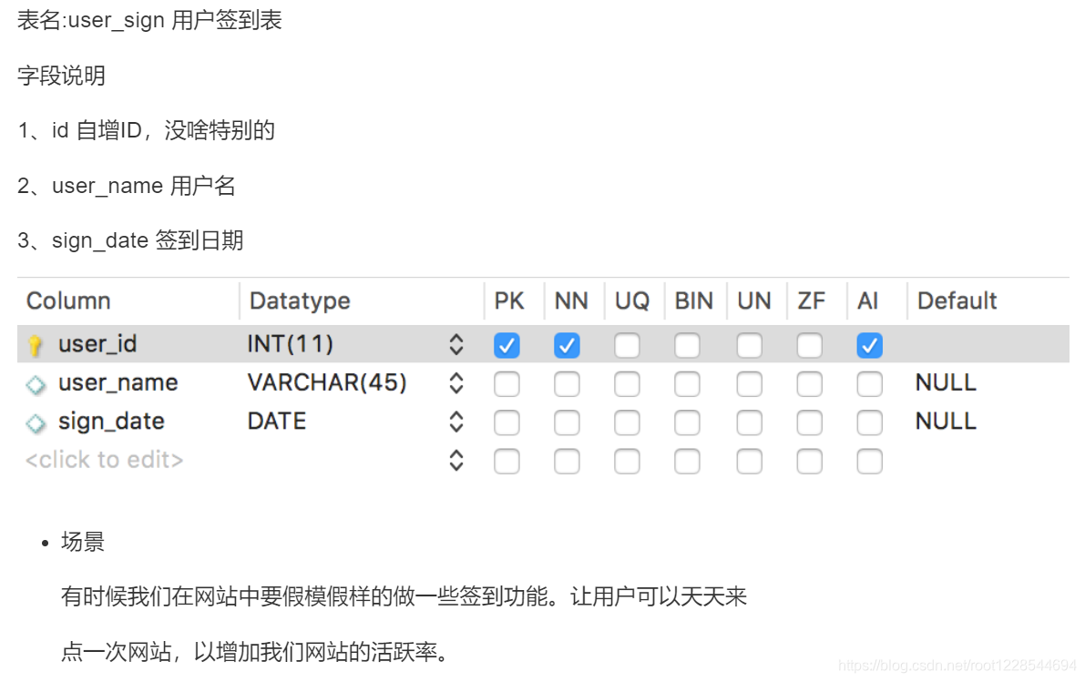The height and width of the screenshot is (682, 1085).
Task: Click the PK column header
Action: [x=509, y=300]
